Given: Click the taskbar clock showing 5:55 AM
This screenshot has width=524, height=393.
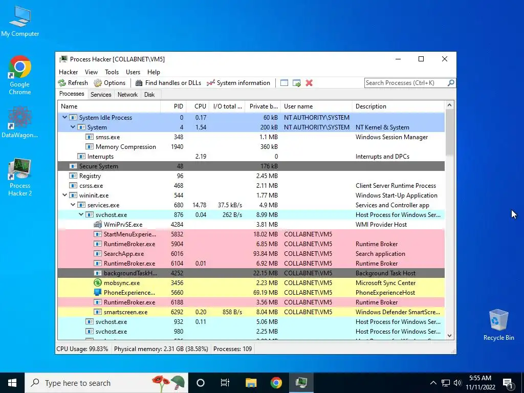Looking at the screenshot, I should pos(480,383).
